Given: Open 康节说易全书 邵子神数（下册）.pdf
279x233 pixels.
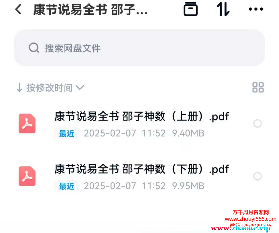Looking at the screenshot, I should tap(142, 169).
